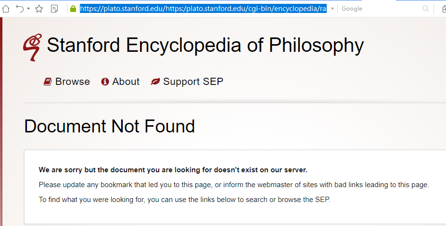
Task: Open the reader mode page icon
Action: coord(54,9)
